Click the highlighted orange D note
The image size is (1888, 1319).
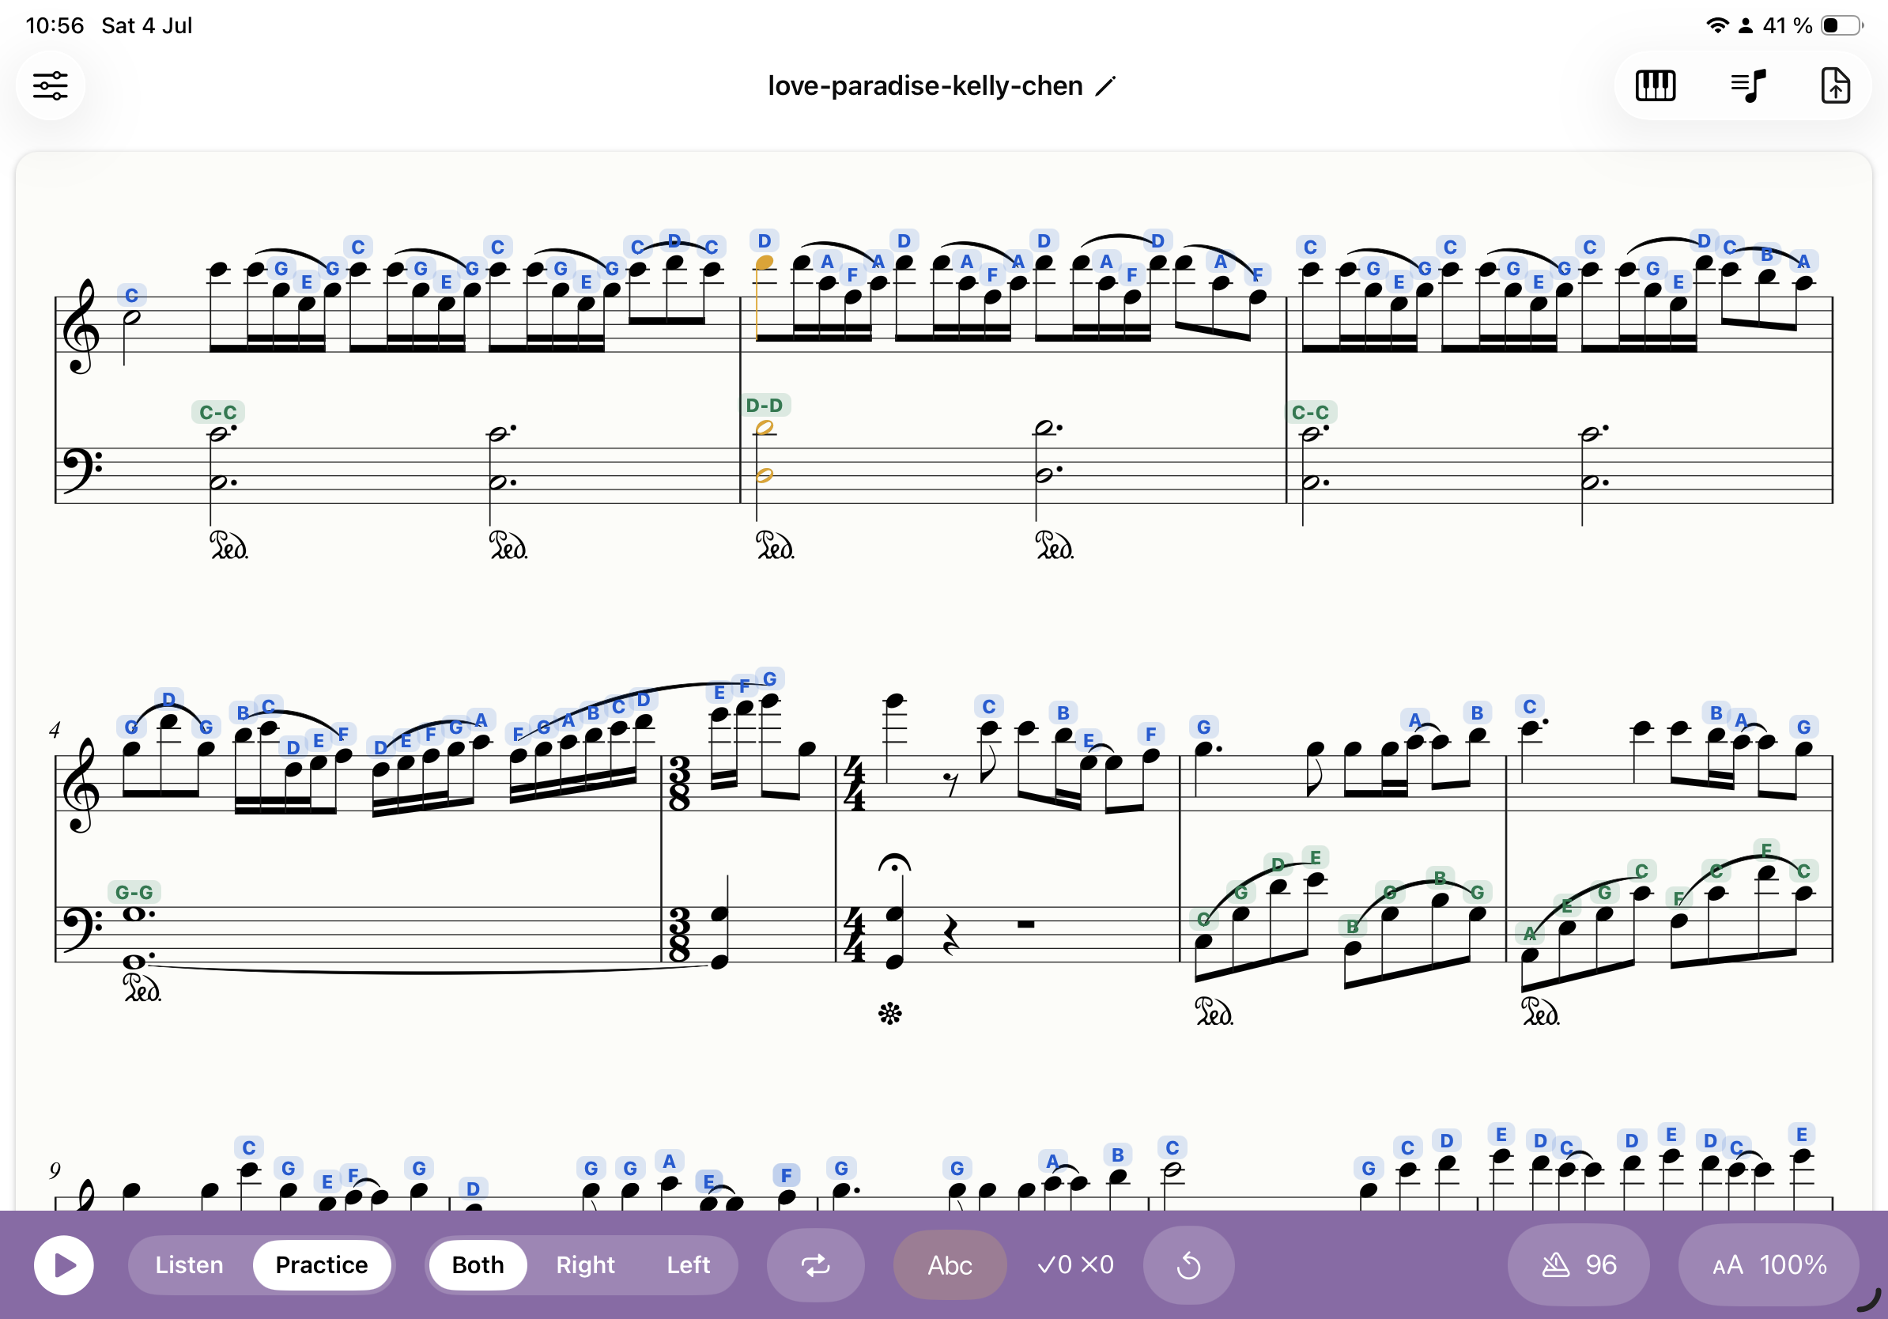(764, 263)
